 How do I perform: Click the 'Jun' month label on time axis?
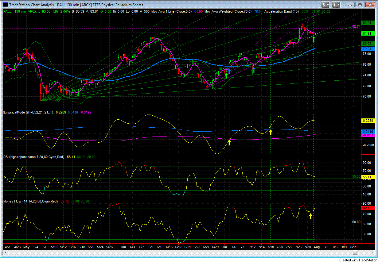pos(123,246)
